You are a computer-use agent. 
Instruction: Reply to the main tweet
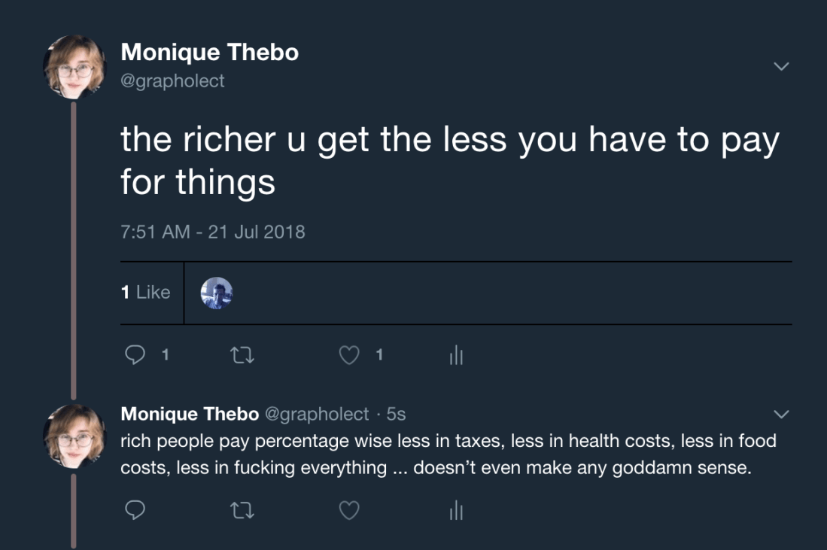coord(135,355)
